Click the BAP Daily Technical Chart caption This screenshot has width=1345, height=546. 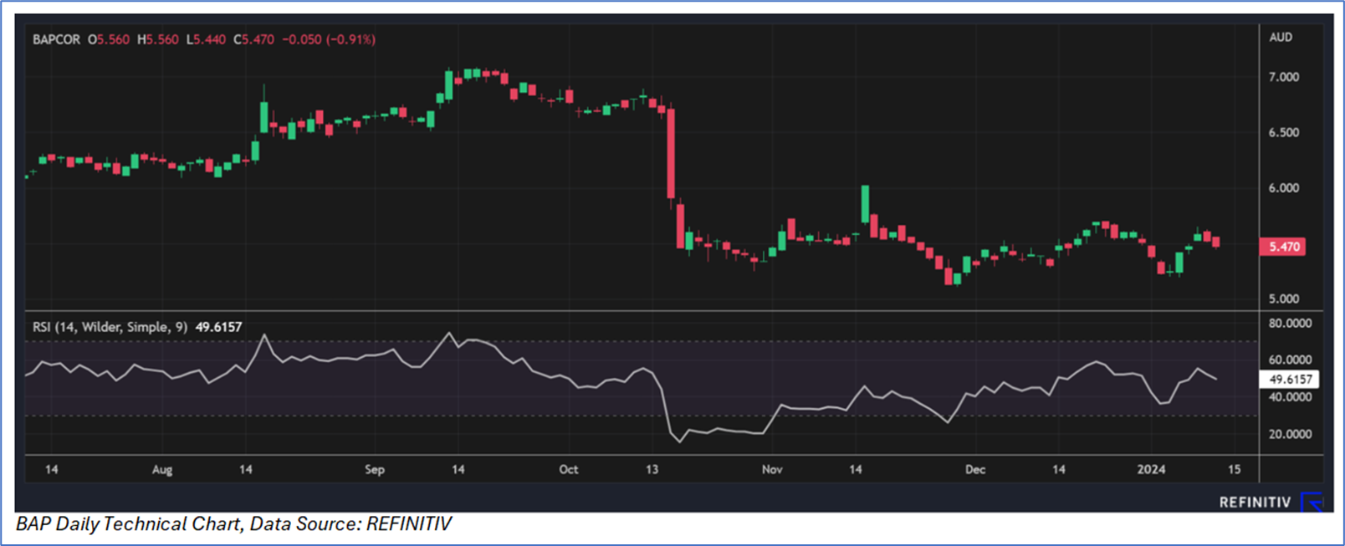[233, 524]
